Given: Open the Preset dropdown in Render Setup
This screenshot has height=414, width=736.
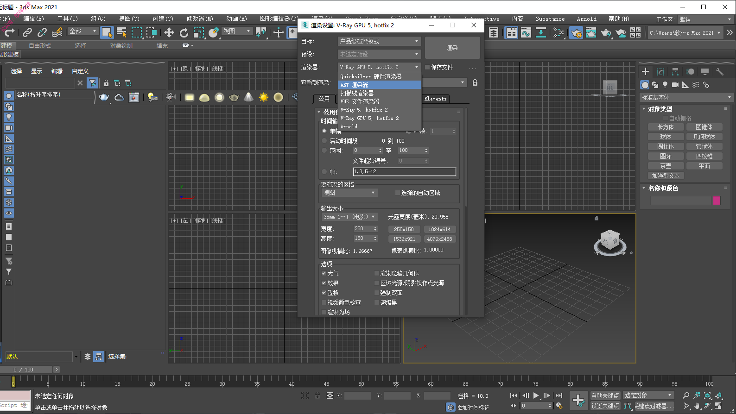Looking at the screenshot, I should coord(379,54).
